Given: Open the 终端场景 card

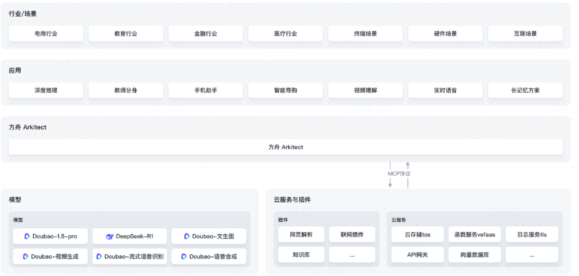Looking at the screenshot, I should point(366,34).
